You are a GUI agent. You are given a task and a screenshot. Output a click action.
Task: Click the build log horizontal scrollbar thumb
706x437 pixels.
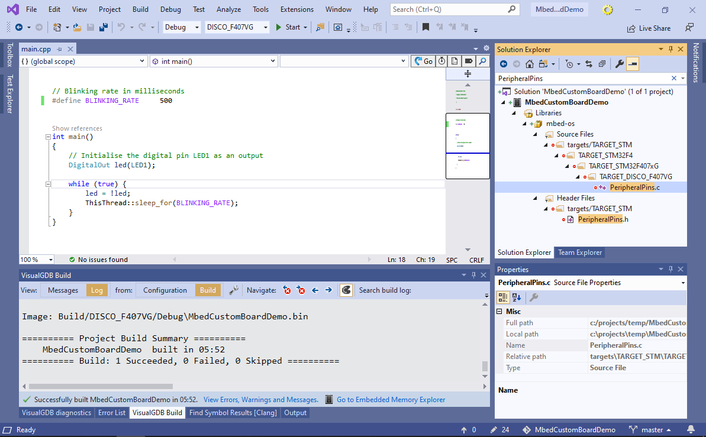(101, 387)
